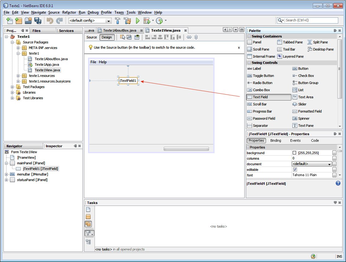Select the Slider control in Palette
The image size is (346, 262).
[x=299, y=104]
